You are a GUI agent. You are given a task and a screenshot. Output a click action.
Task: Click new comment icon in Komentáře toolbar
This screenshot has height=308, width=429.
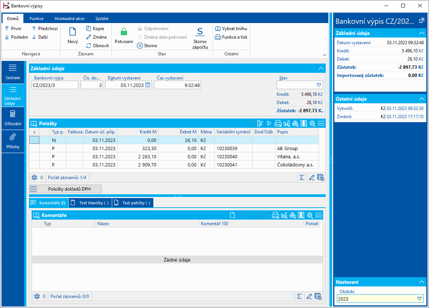232,215
